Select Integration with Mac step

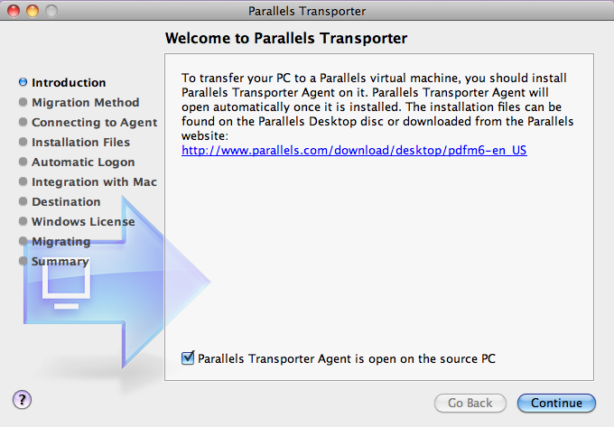(95, 182)
